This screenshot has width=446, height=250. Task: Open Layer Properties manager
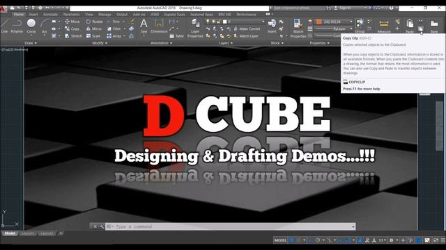[195, 28]
